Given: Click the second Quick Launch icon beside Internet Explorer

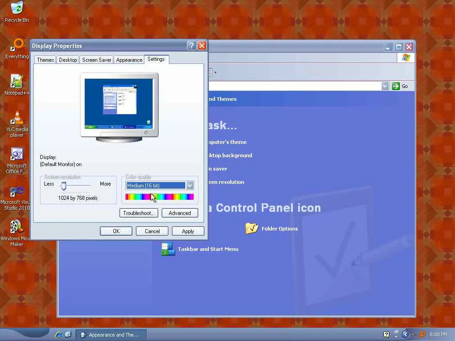Looking at the screenshot, I should click(68, 334).
